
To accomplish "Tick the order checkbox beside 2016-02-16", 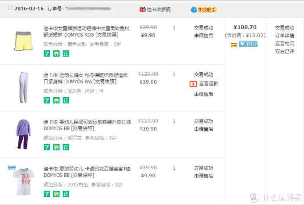I will [10, 8].
